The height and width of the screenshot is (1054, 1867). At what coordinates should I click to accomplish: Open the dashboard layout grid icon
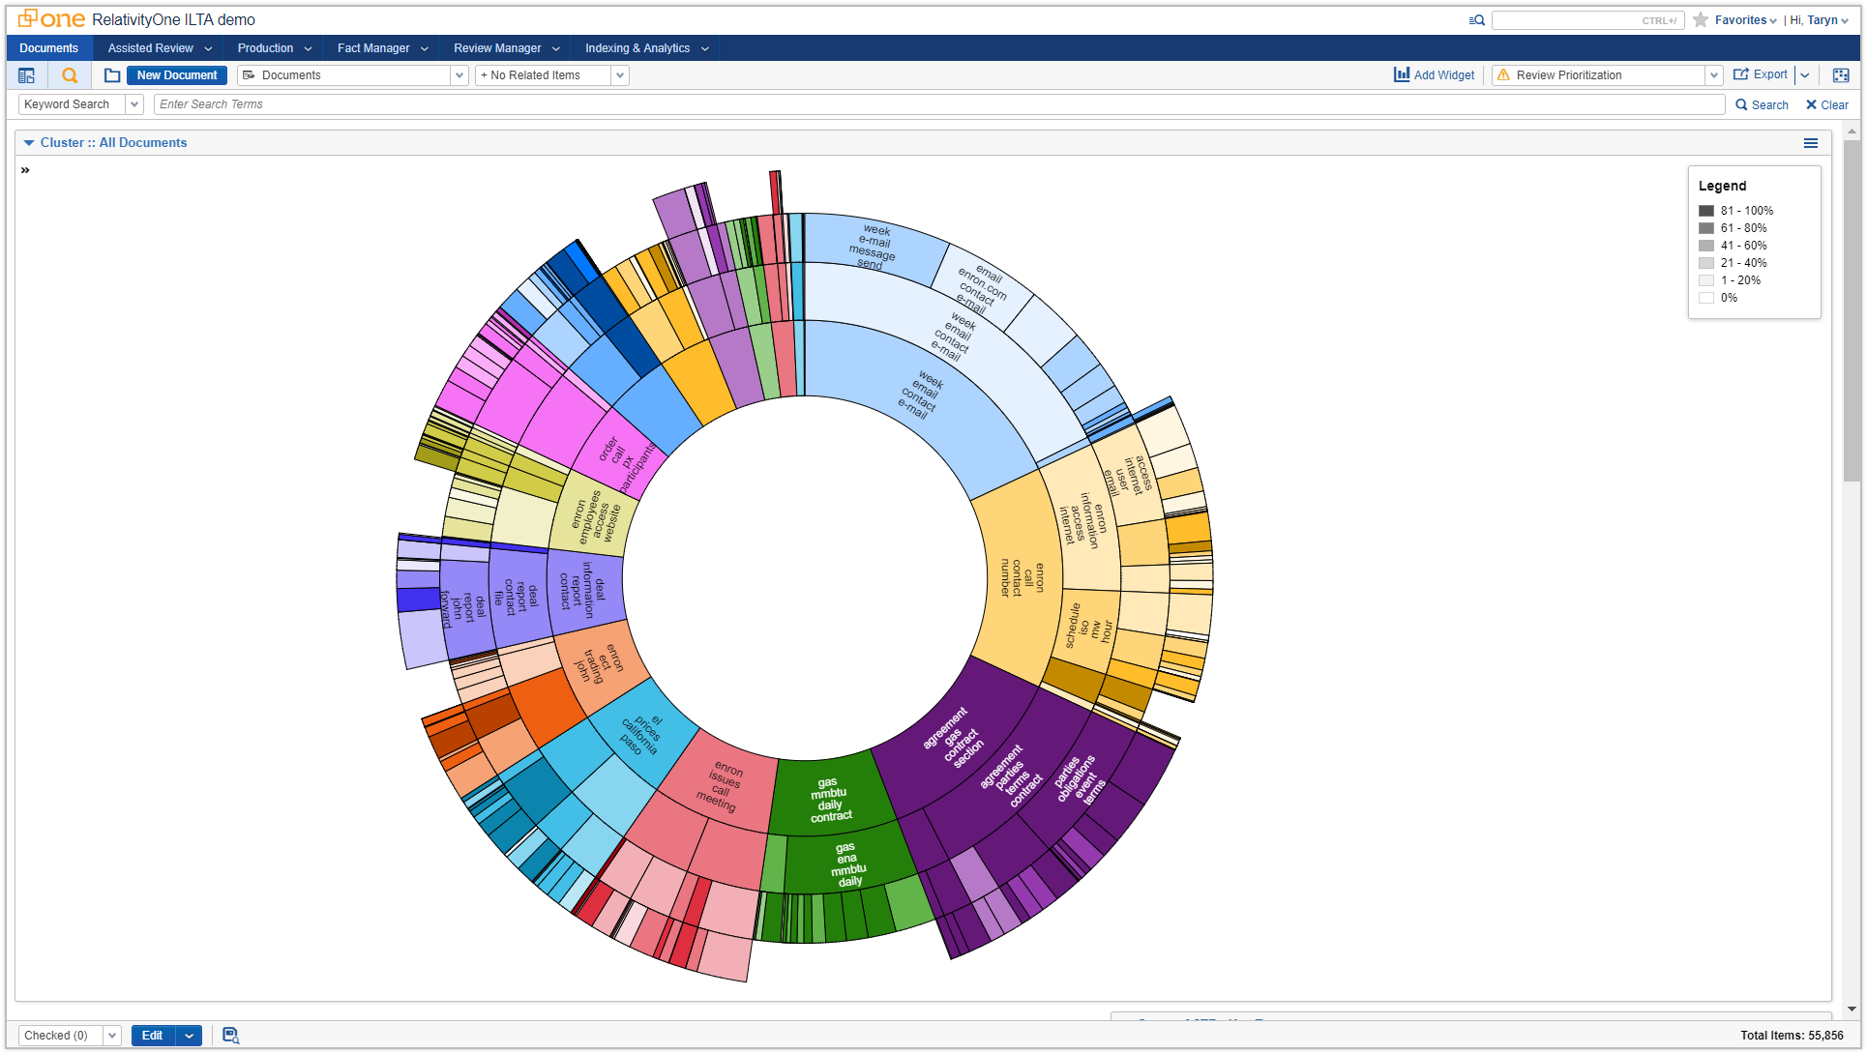click(1841, 74)
